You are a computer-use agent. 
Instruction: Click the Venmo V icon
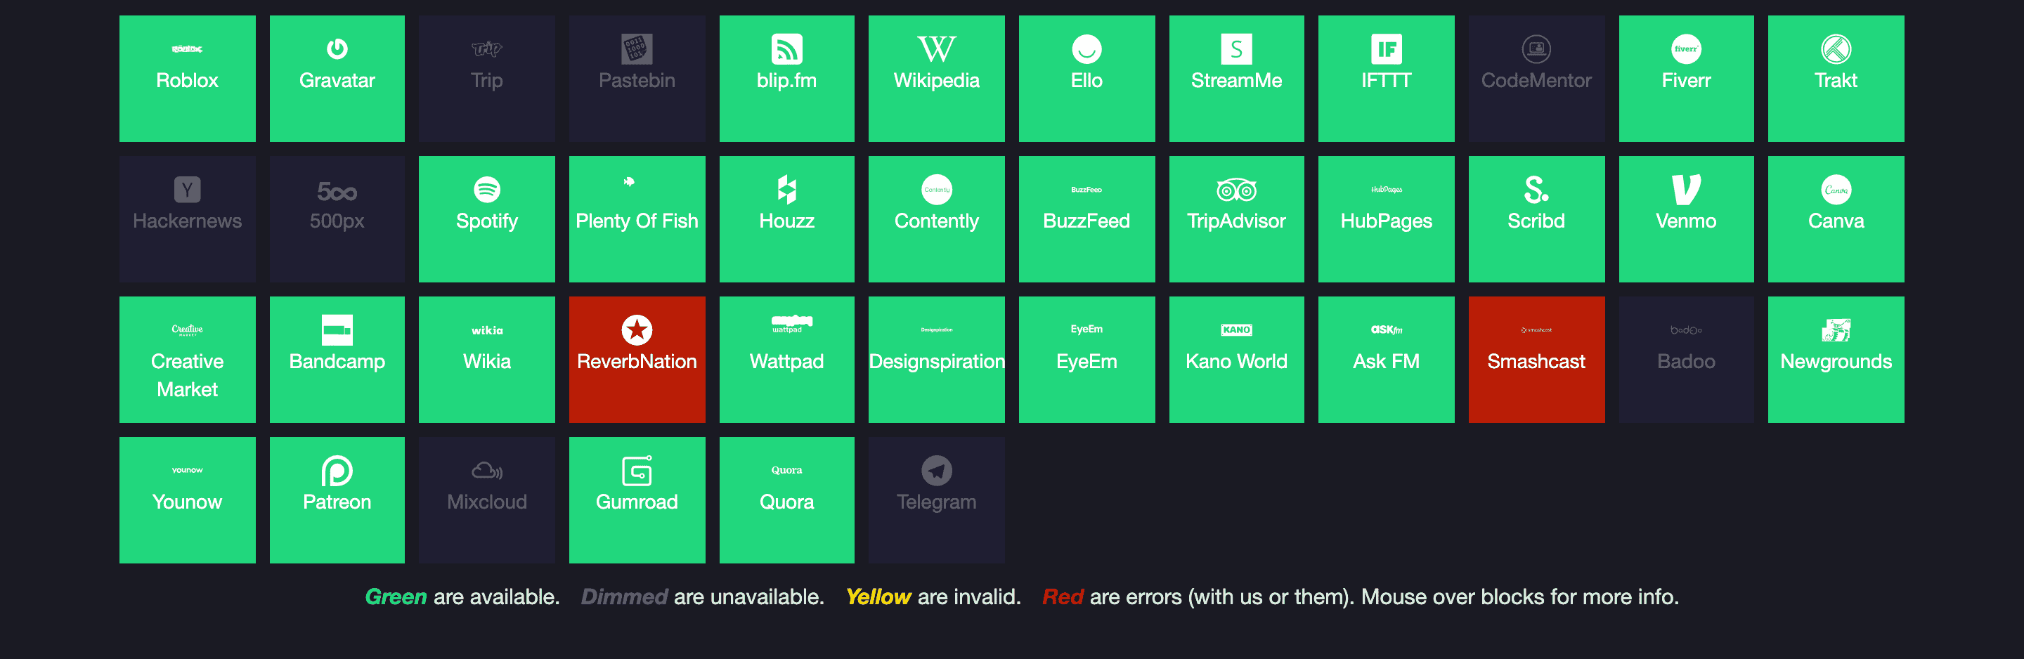pyautogui.click(x=1685, y=189)
